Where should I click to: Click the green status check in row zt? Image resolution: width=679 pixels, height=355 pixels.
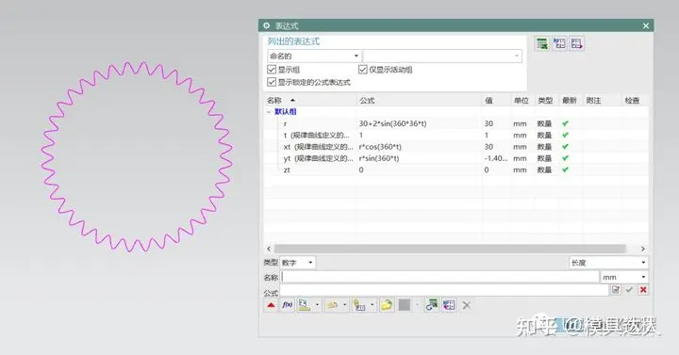(565, 169)
